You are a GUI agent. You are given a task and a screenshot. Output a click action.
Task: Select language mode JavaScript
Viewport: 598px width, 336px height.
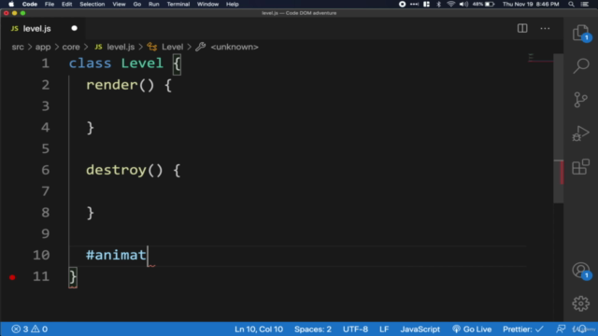(420, 329)
